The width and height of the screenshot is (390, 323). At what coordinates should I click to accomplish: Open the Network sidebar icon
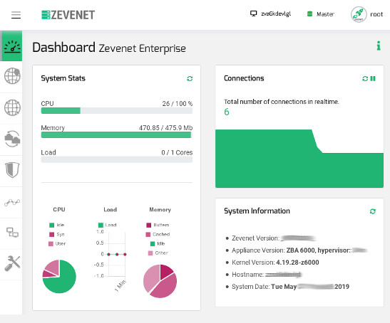click(x=12, y=233)
